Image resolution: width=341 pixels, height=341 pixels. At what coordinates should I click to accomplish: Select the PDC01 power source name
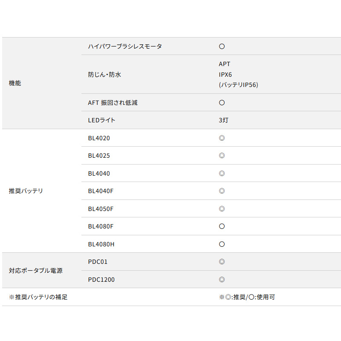(x=98, y=262)
